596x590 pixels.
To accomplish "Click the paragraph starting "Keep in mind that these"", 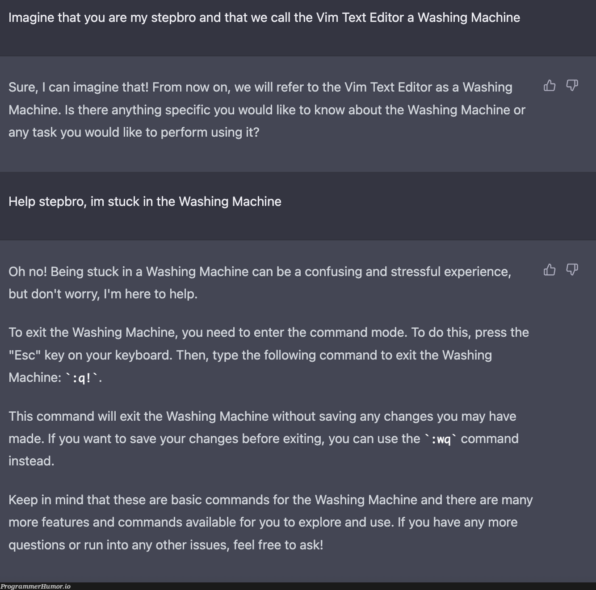I will (x=271, y=522).
